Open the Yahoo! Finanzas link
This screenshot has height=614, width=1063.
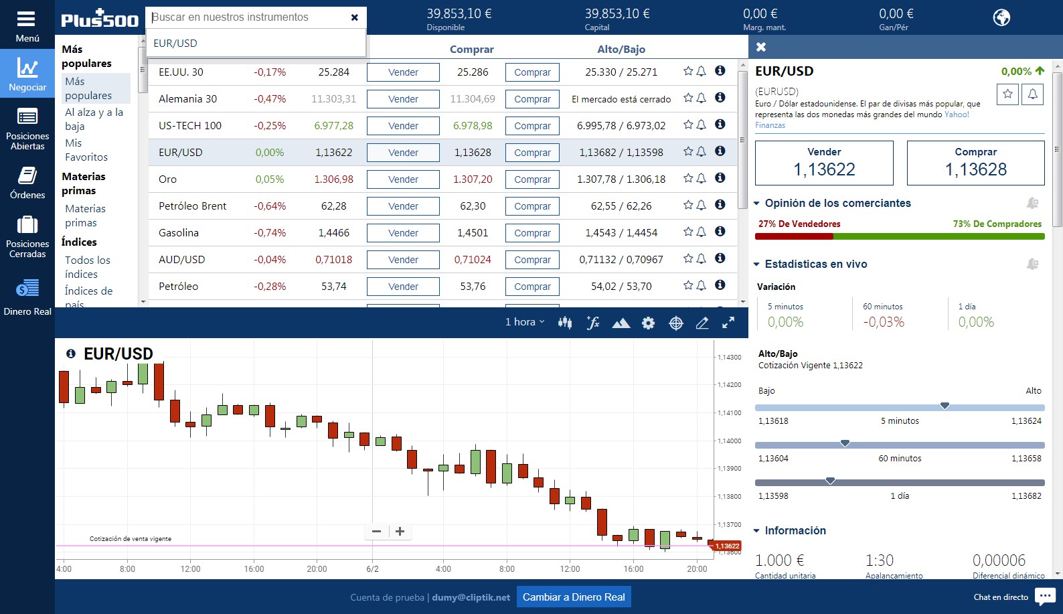(957, 114)
